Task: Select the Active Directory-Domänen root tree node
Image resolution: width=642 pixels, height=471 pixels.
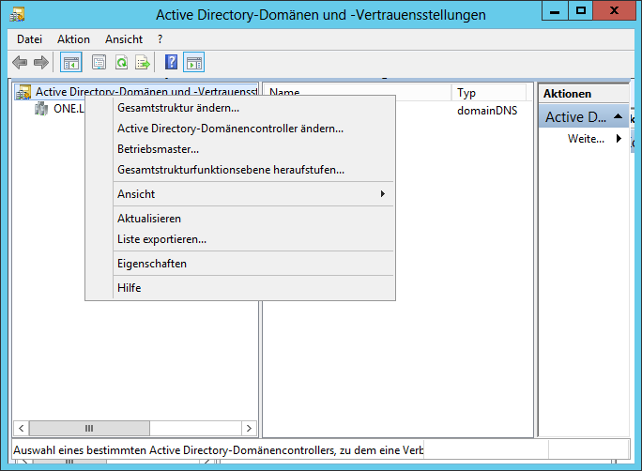Action: tap(145, 92)
